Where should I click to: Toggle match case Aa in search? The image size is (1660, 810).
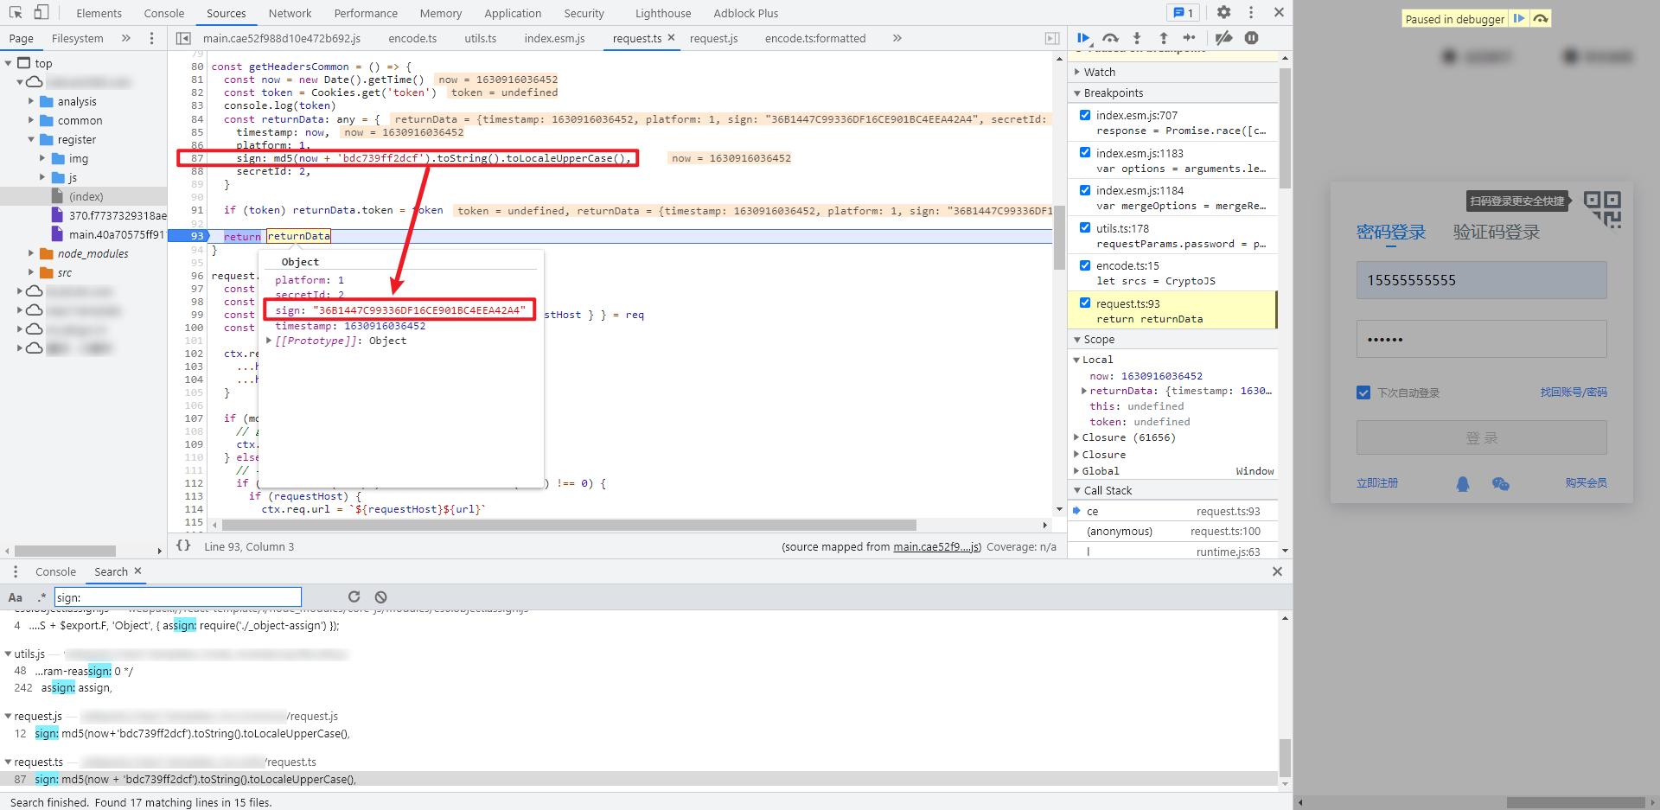pos(16,597)
